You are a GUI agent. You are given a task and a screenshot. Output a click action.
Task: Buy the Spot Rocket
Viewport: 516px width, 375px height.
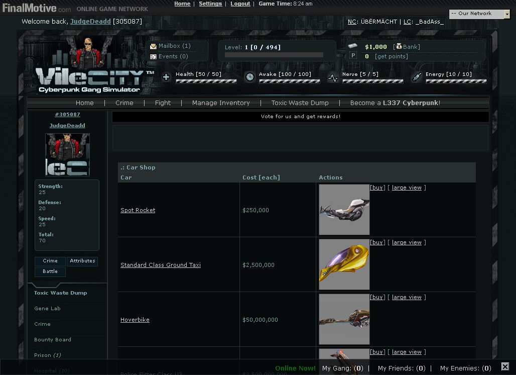coord(377,188)
